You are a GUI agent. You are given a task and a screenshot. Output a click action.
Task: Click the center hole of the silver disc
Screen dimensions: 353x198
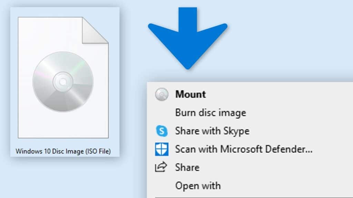pyautogui.click(x=63, y=82)
